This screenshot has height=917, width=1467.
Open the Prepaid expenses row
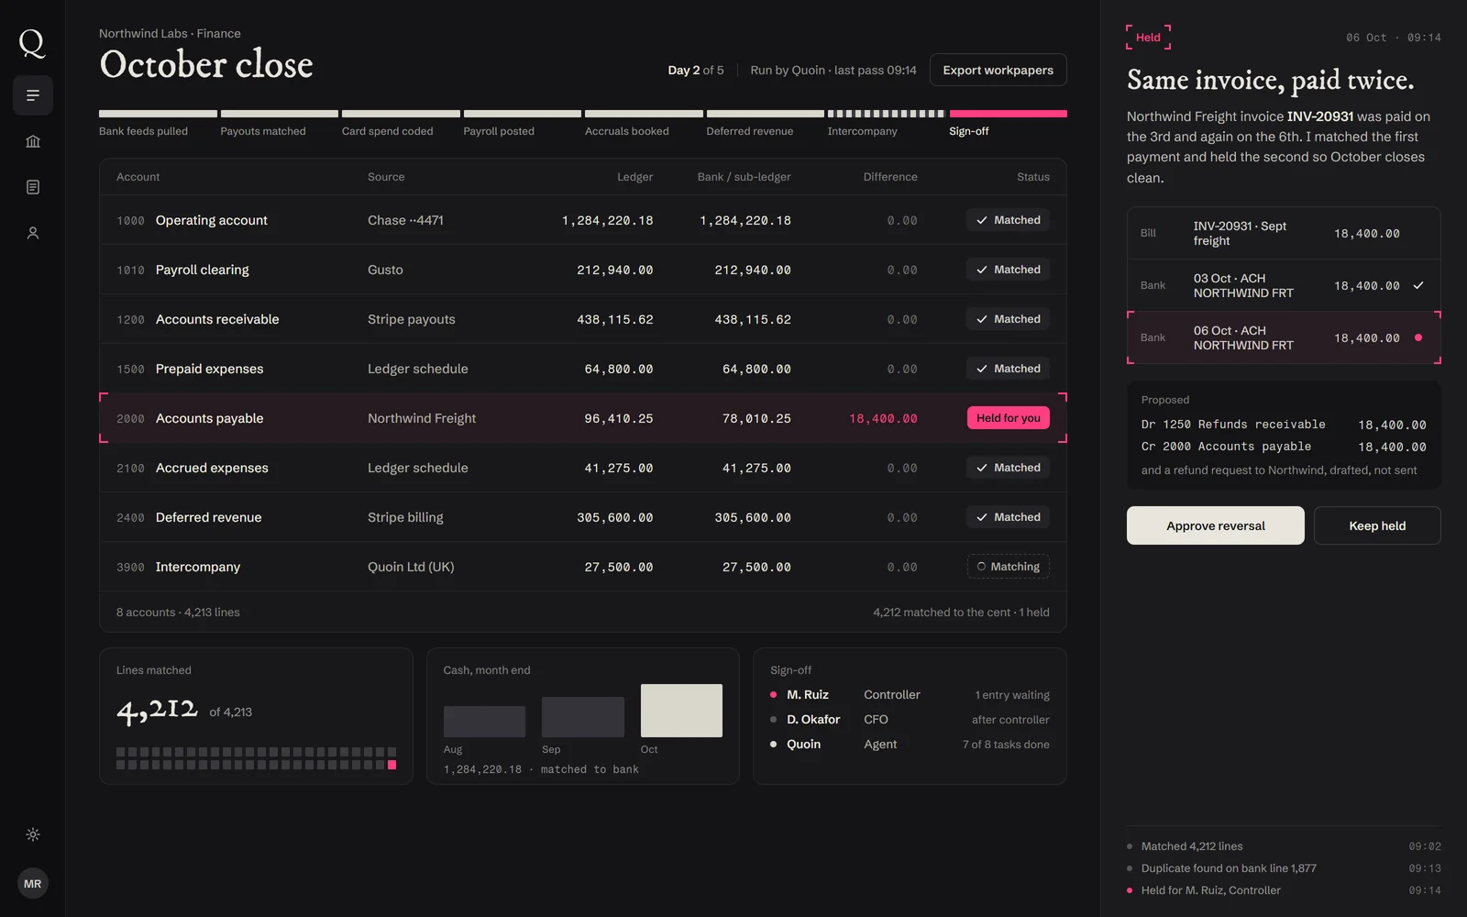coord(583,369)
